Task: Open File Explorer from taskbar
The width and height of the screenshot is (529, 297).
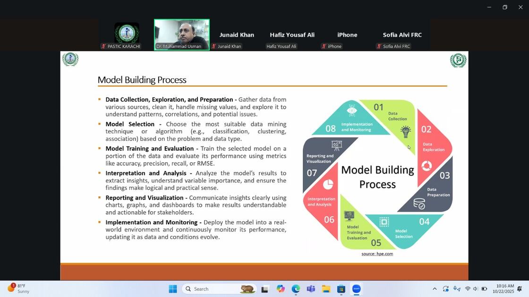Action: 326,289
